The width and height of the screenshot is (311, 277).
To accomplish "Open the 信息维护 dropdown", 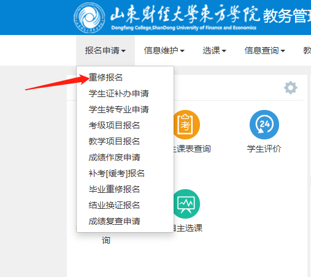I will (164, 50).
